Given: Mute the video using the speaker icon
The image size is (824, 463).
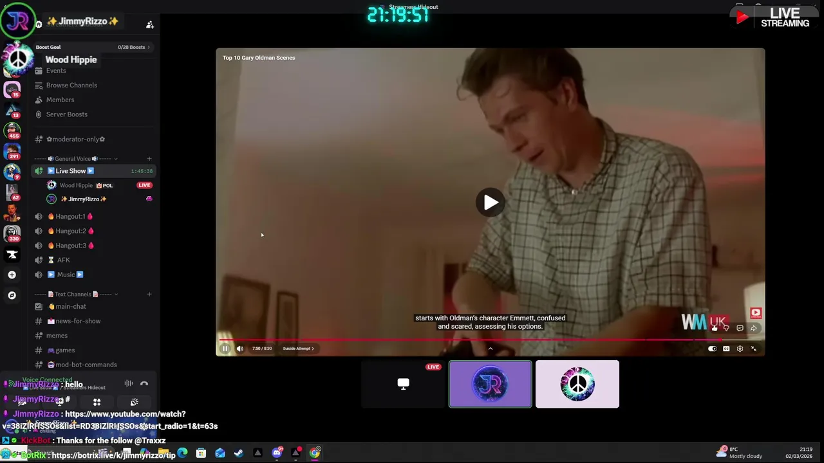Looking at the screenshot, I should (x=240, y=349).
